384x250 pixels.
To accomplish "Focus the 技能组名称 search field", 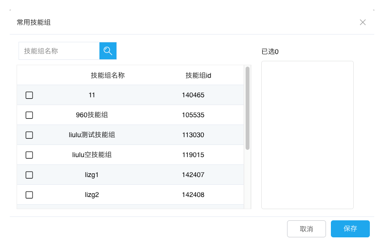I will coord(58,51).
